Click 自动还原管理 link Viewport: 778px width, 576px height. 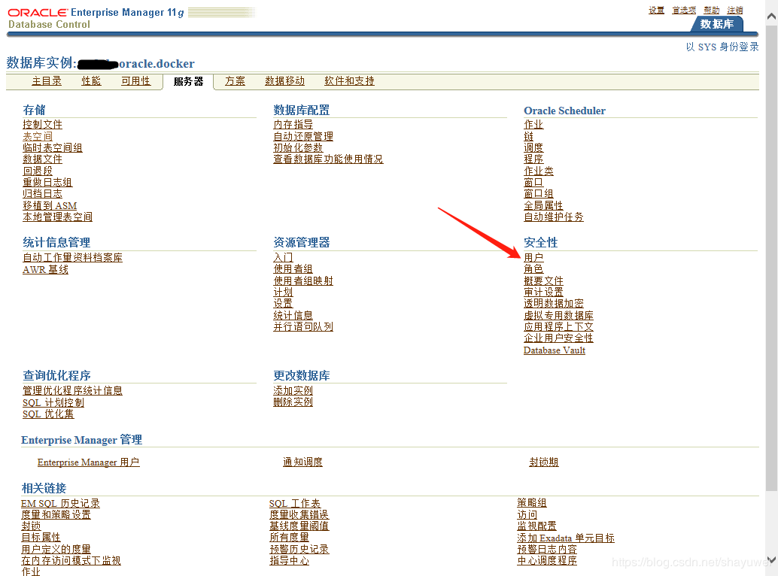tap(303, 136)
